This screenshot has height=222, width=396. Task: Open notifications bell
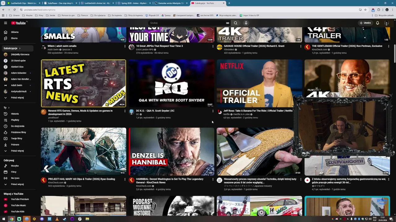click(377, 23)
